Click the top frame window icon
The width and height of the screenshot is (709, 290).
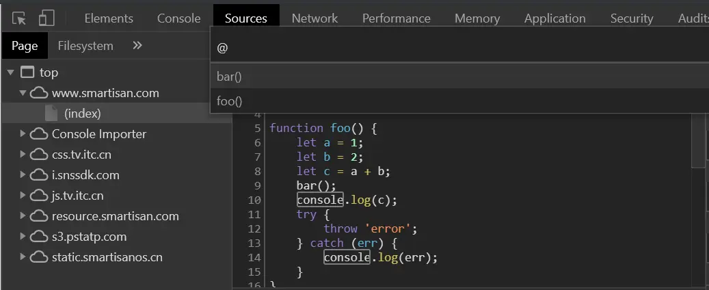tap(27, 72)
